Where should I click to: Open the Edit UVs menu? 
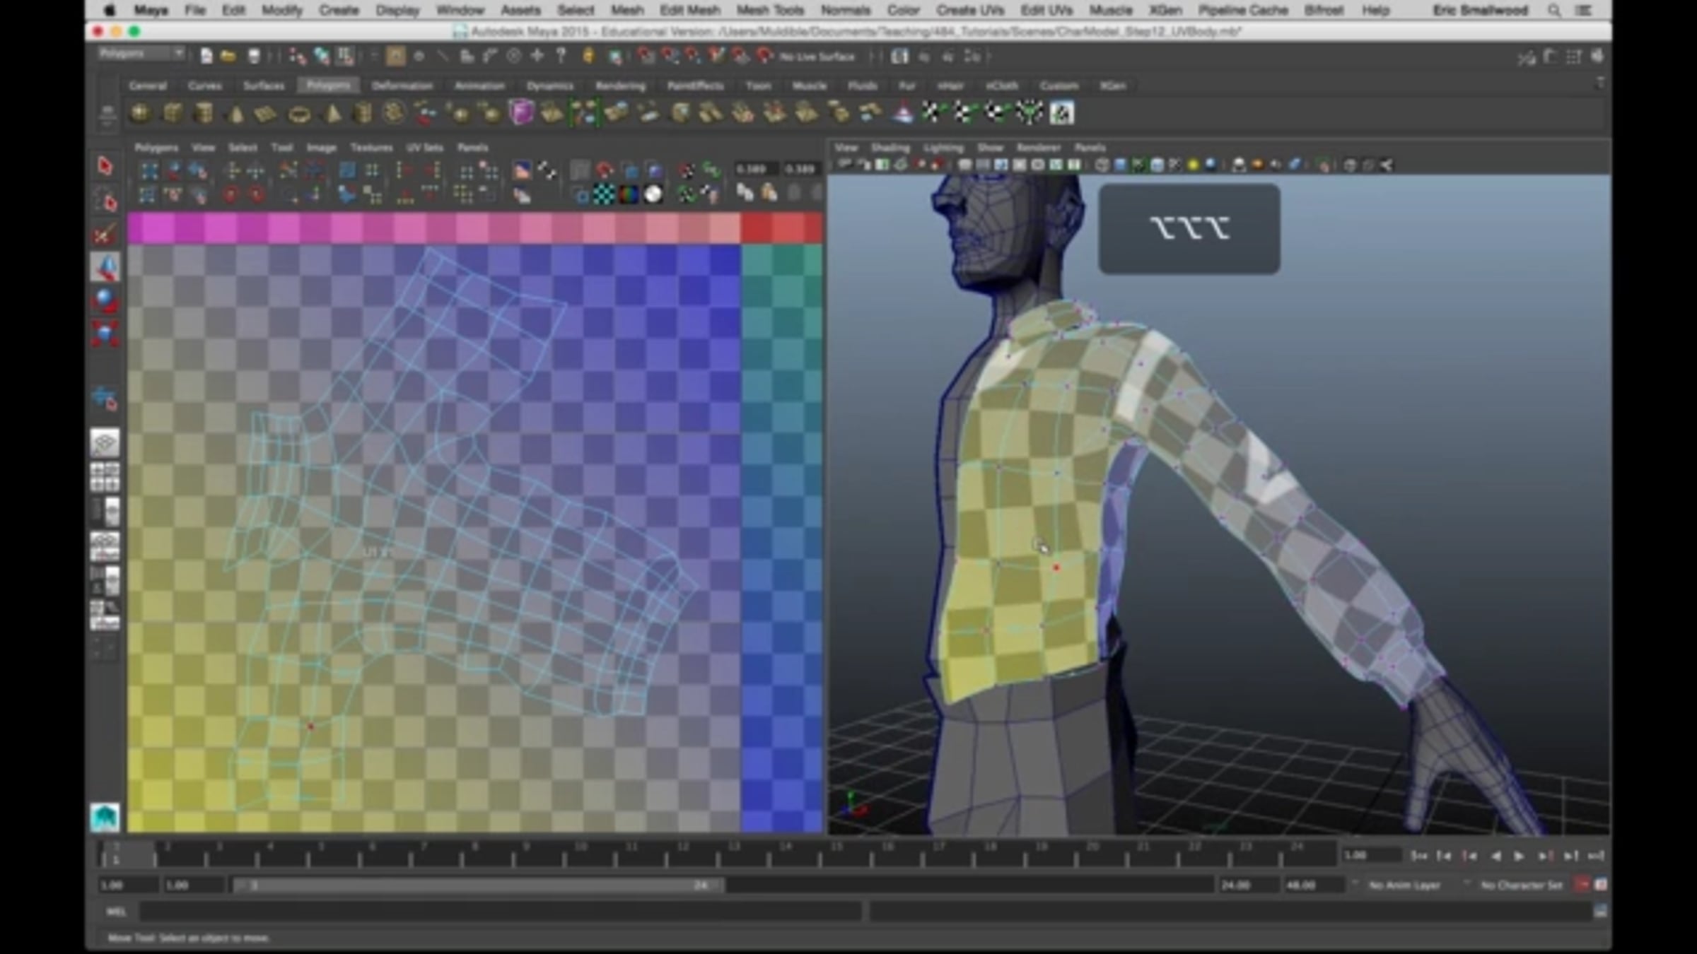pyautogui.click(x=1046, y=11)
